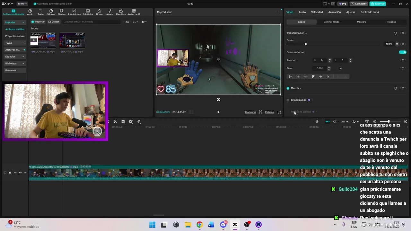This screenshot has height=231, width=411.
Task: Open the player panel hamburger menu
Action: coord(278,12)
